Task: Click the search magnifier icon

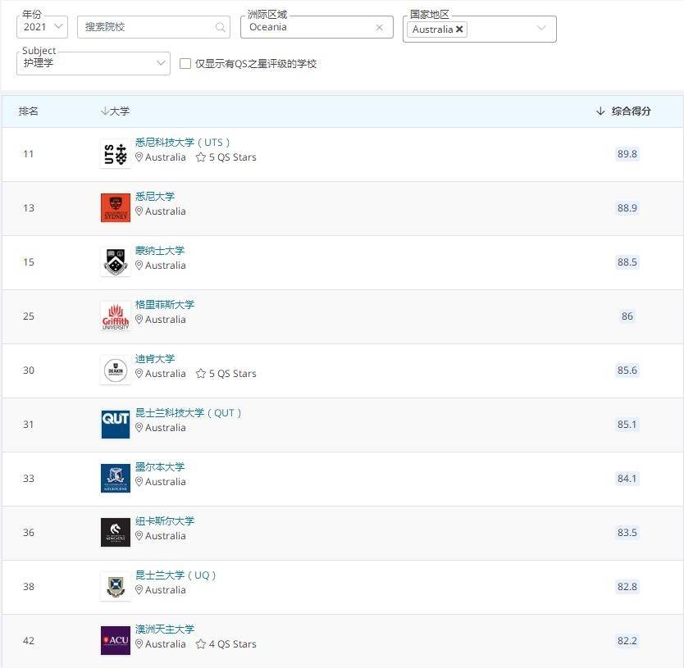Action: 220,27
